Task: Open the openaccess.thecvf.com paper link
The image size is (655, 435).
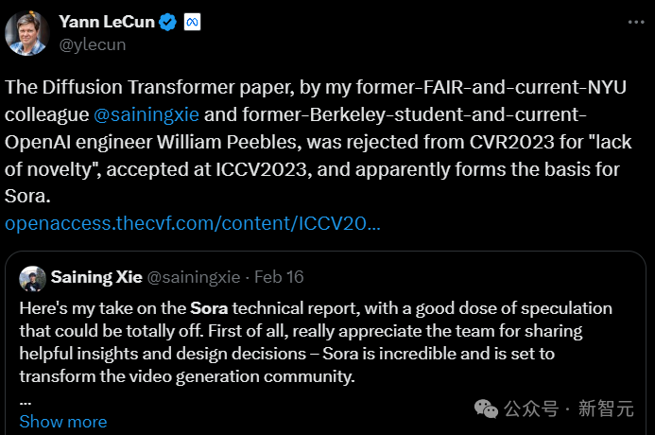Action: click(193, 223)
